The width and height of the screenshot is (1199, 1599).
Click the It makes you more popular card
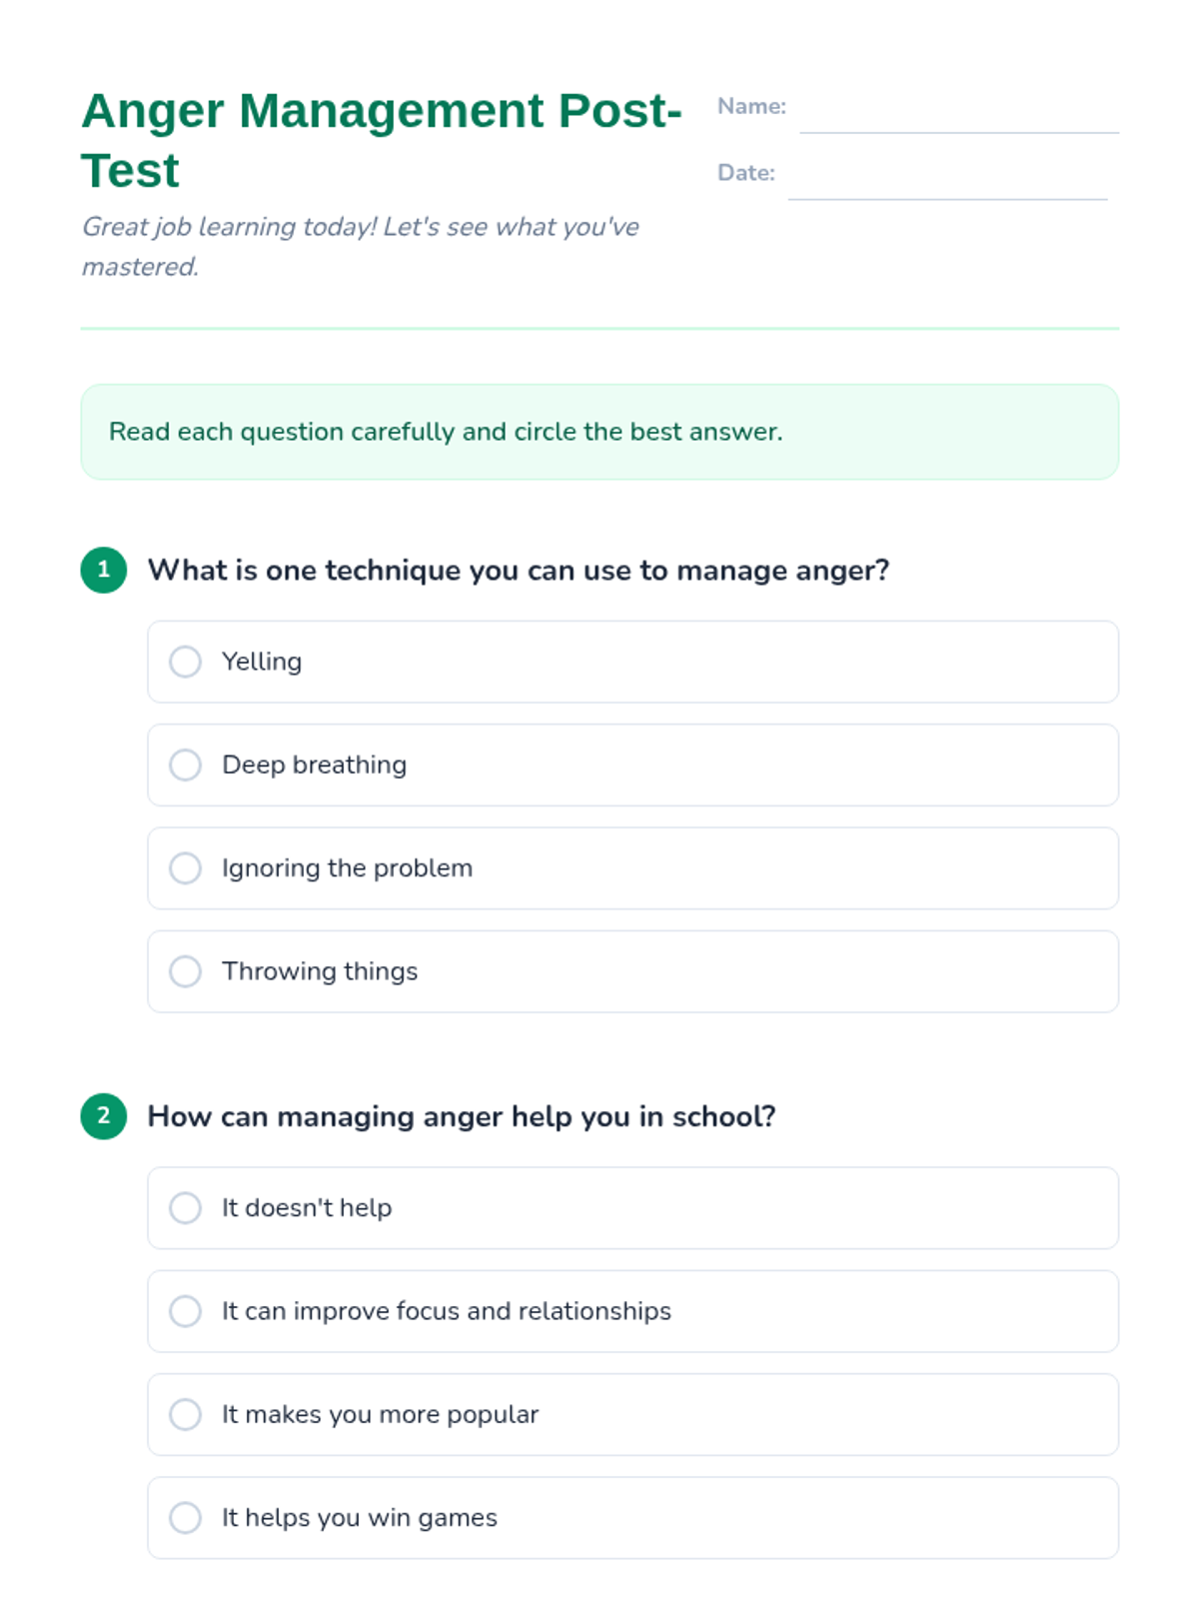[632, 1414]
